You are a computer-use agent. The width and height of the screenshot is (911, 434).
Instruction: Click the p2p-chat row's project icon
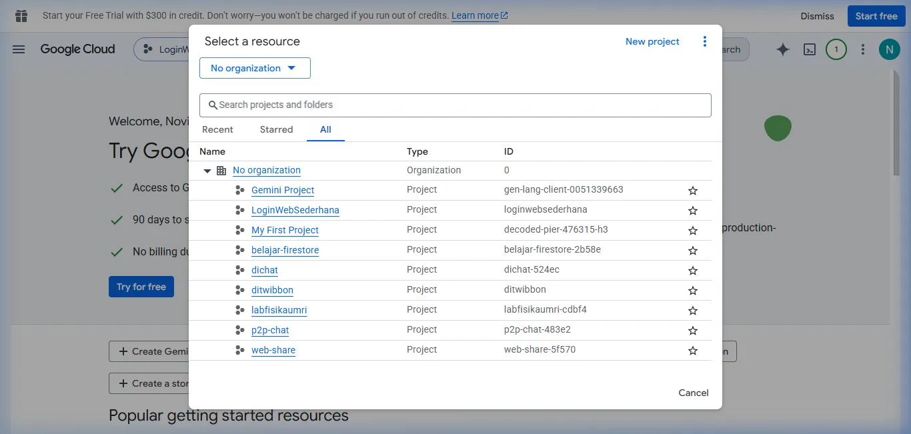click(240, 330)
